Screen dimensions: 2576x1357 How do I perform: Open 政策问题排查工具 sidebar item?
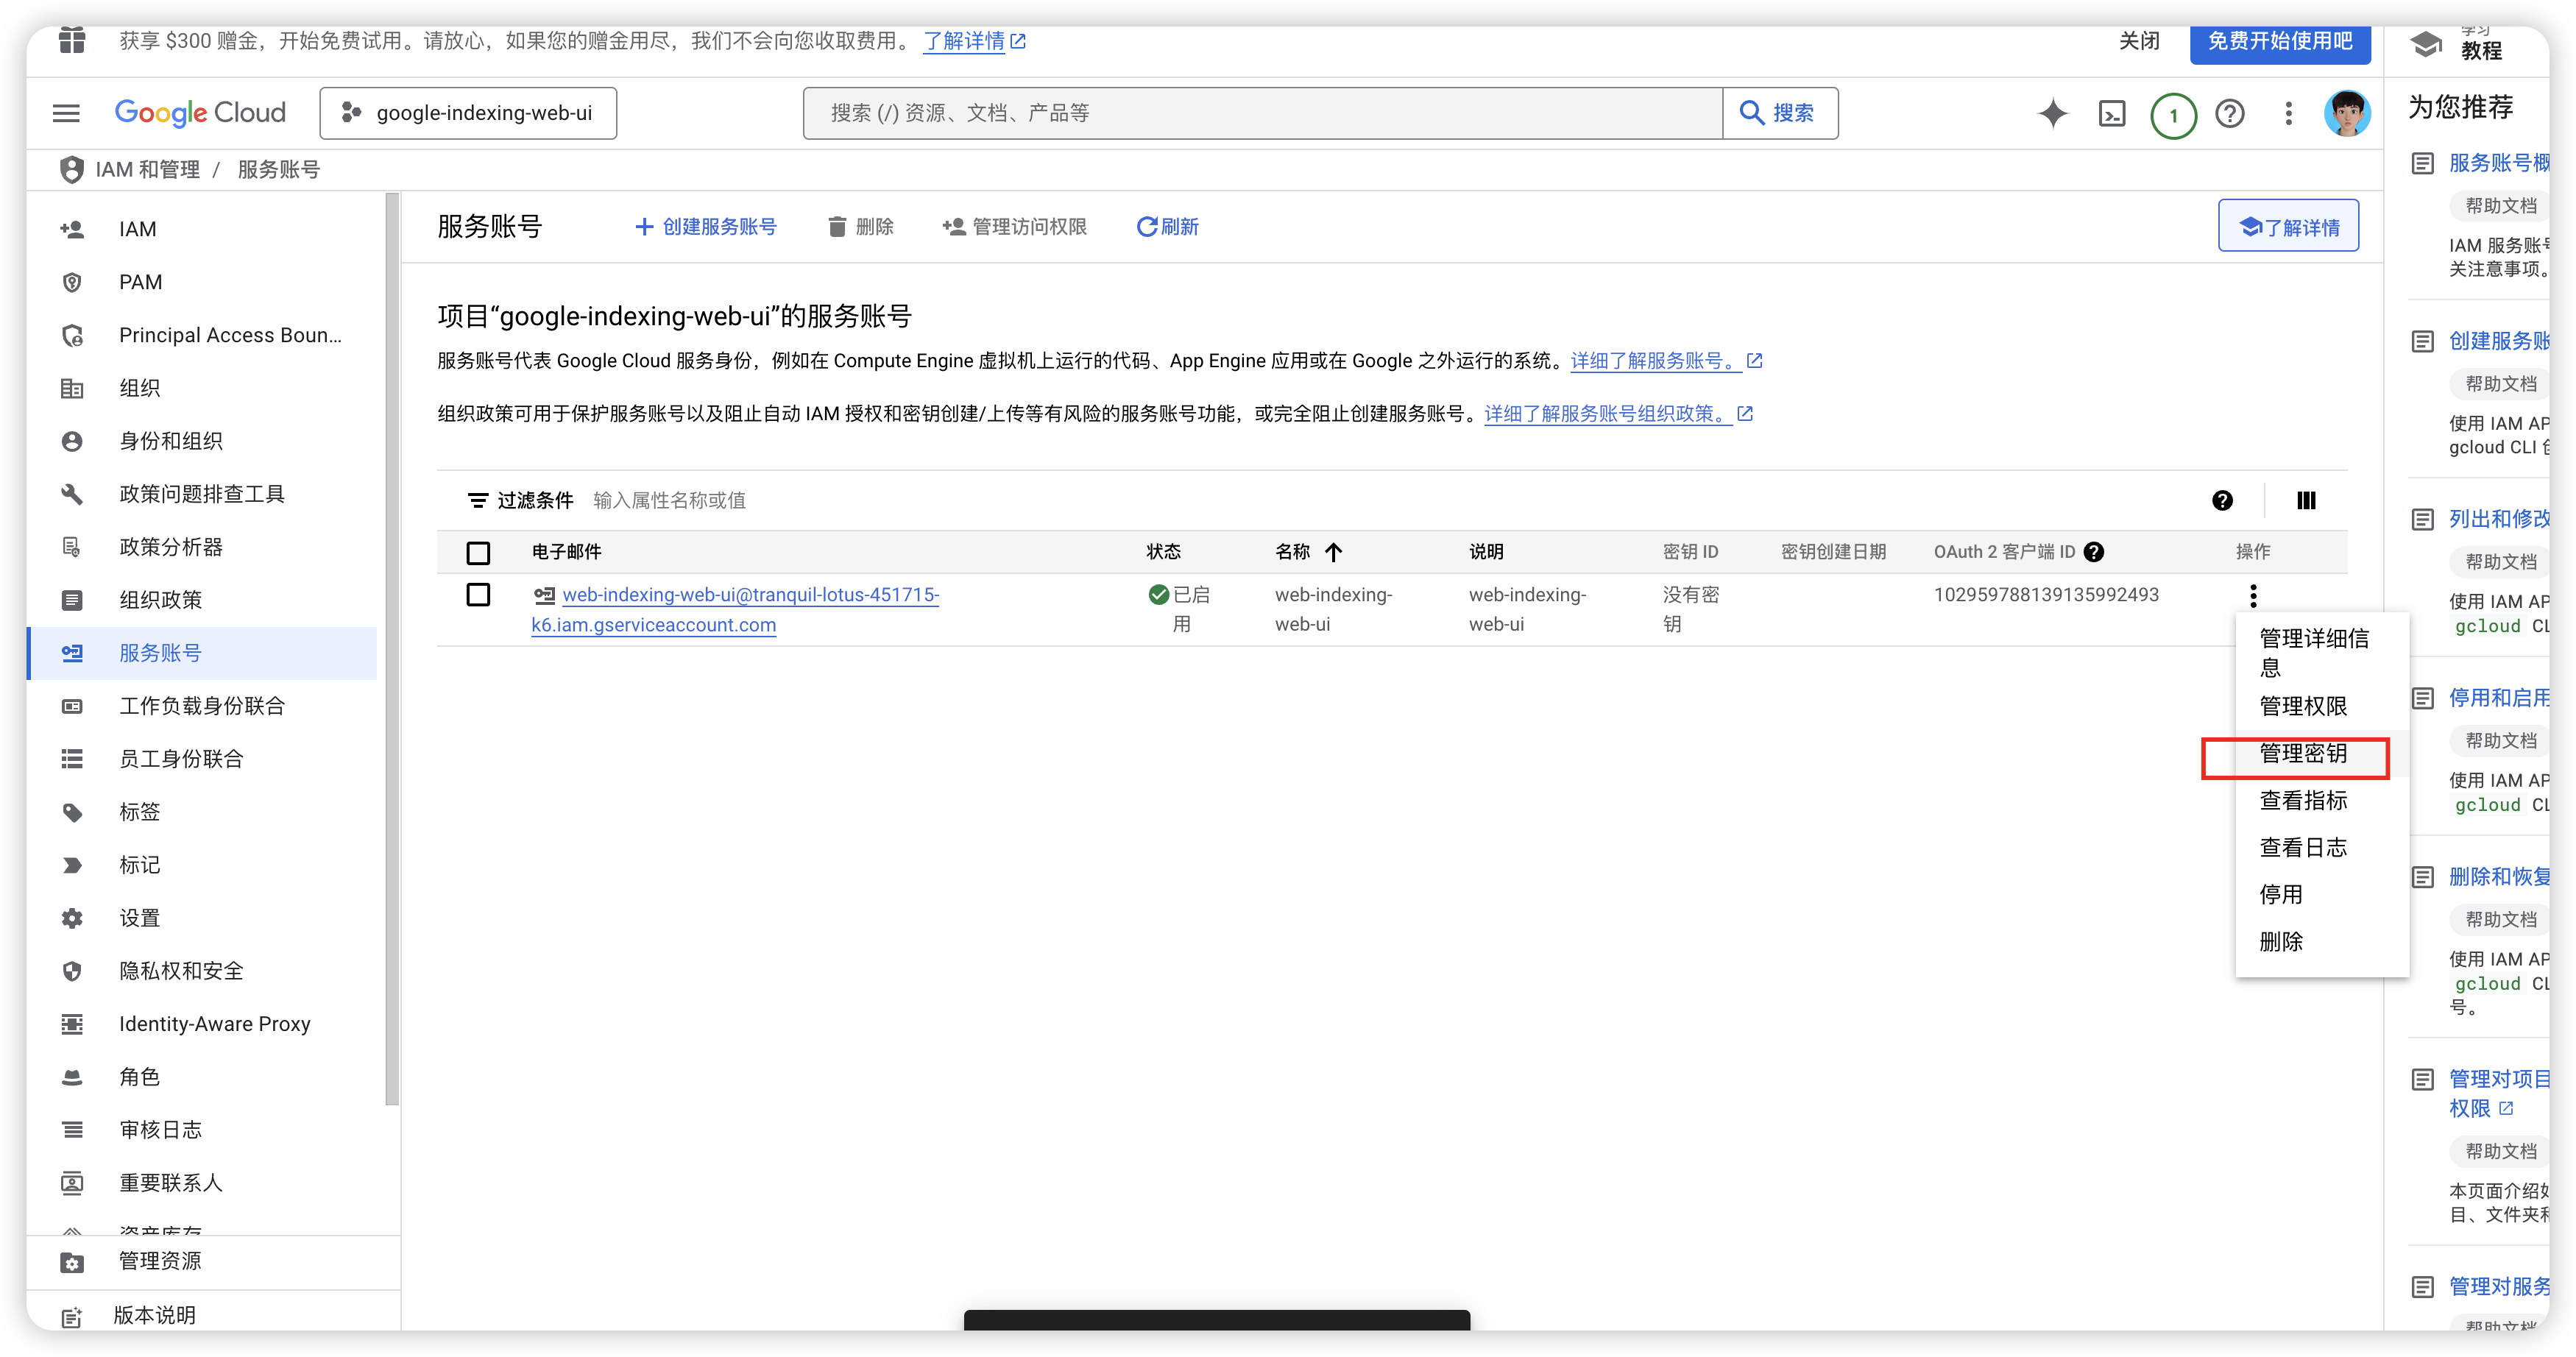pos(202,494)
